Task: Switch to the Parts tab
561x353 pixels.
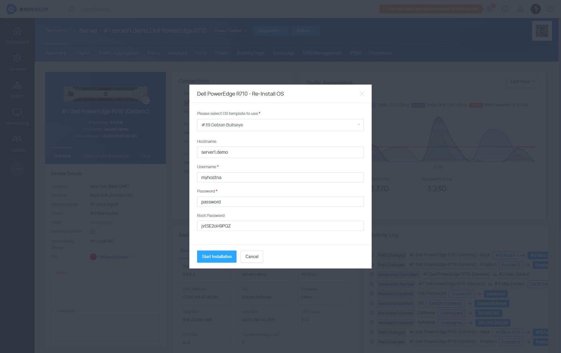Action: pyautogui.click(x=154, y=53)
